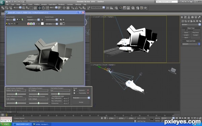Switch to the Modify command panel tab
202x126 pixels.
tap(186, 17)
